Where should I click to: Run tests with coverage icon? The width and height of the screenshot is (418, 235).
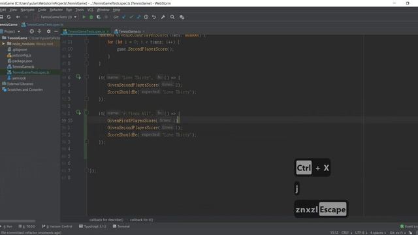[x=99, y=17]
